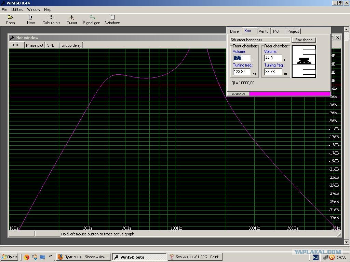Show the Group delay tab

(71, 45)
